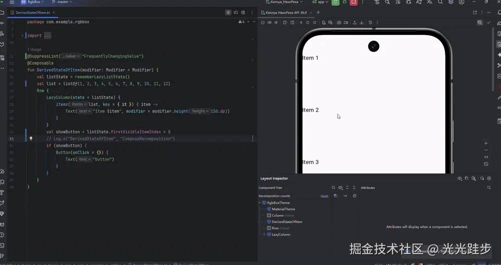
Task: Click the green Rerun app button
Action: [336, 2]
